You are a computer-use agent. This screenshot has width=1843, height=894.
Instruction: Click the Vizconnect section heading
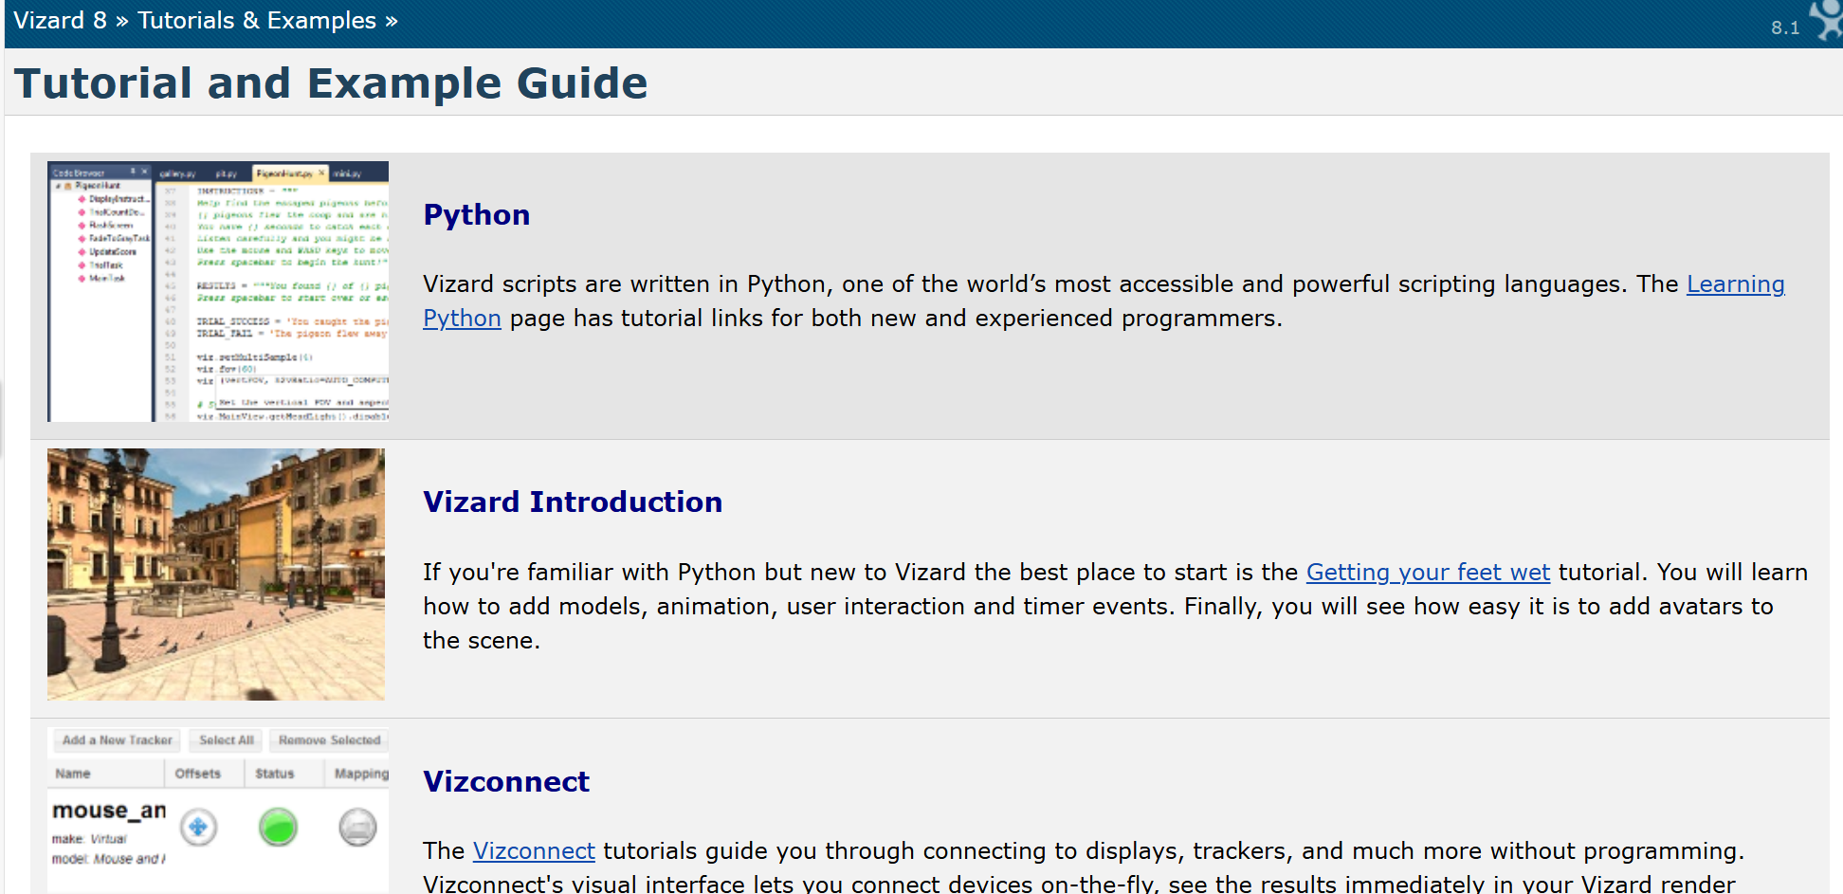point(506,781)
